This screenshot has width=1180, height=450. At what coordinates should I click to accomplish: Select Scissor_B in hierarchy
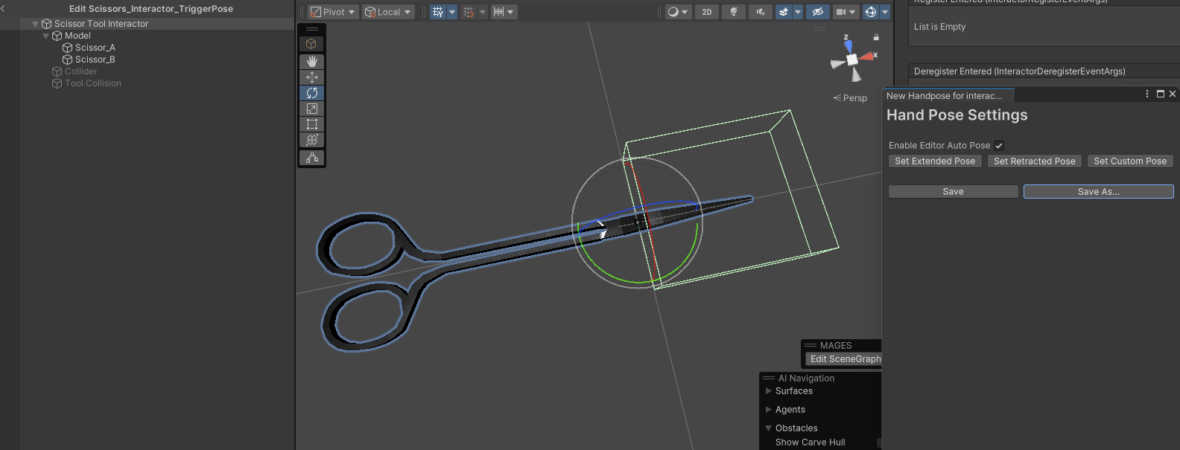click(95, 60)
